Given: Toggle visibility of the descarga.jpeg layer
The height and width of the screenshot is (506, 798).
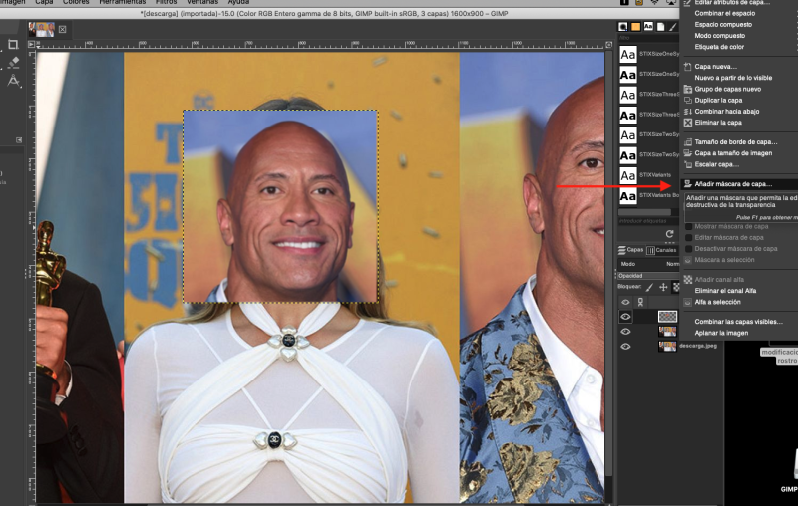Looking at the screenshot, I should click(626, 347).
